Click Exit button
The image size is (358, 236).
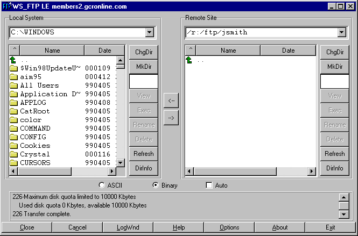(330, 227)
